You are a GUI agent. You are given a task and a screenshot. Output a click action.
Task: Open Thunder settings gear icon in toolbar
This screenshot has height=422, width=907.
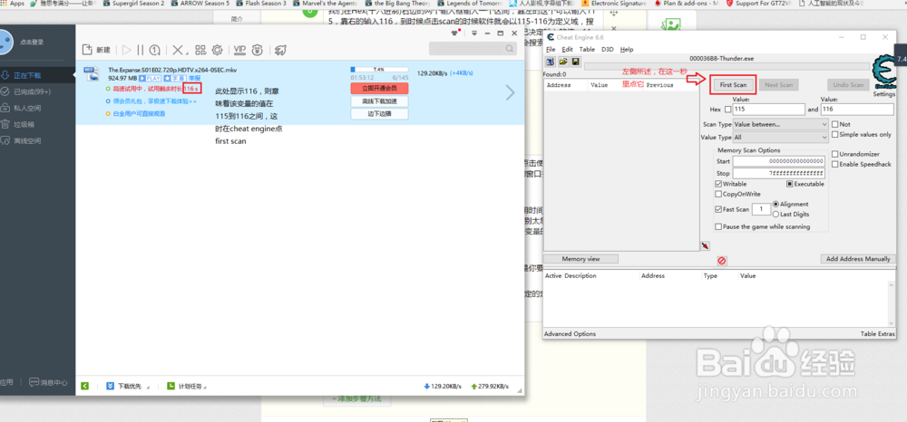pos(218,50)
